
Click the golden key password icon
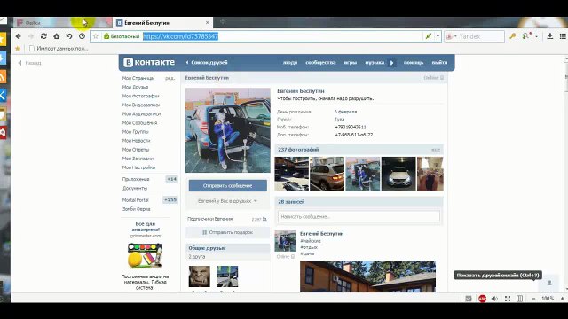(512, 36)
